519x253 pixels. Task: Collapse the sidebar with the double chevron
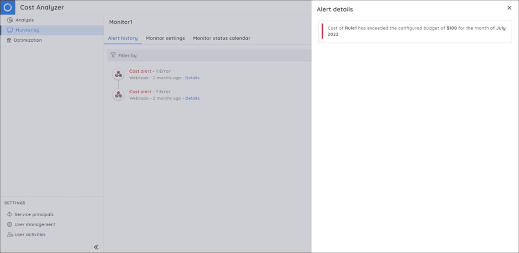[x=96, y=247]
